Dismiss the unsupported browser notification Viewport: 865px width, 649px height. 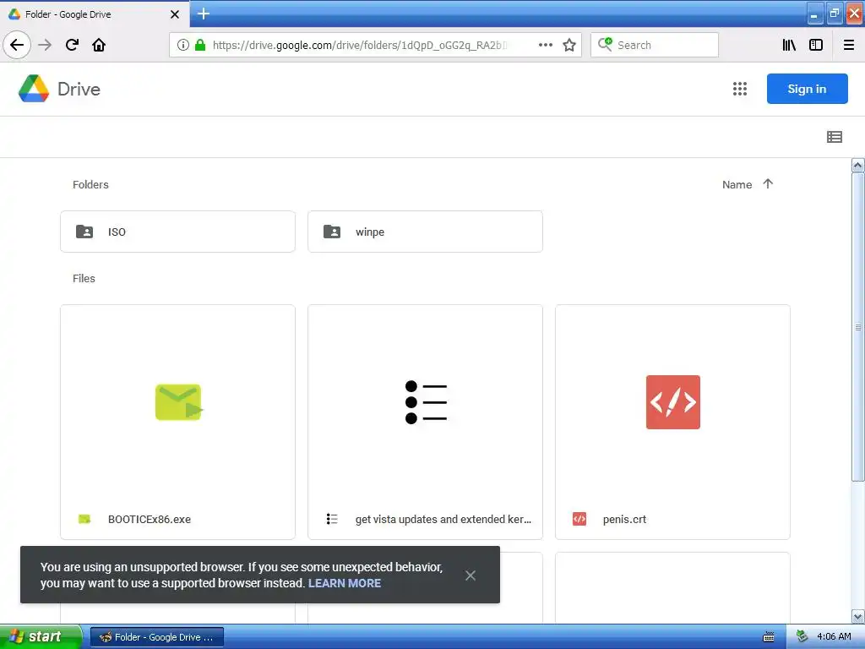pyautogui.click(x=470, y=575)
